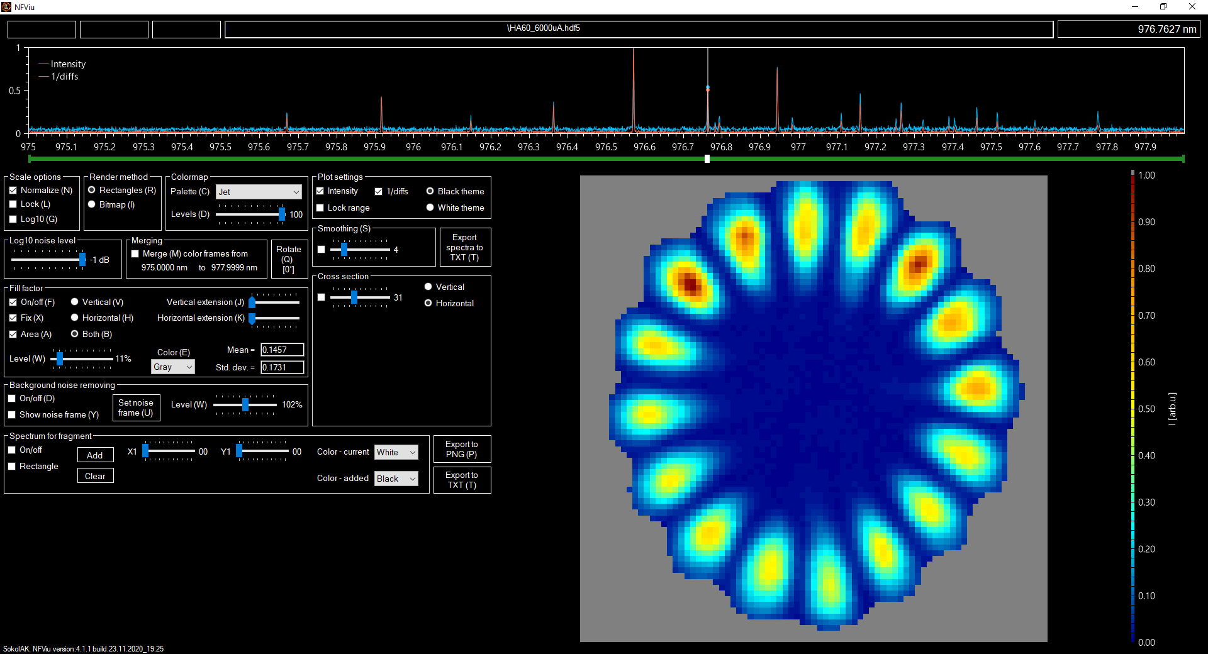Screen dimensions: 1208x654
Task: Click the Add fragment button
Action: (x=95, y=455)
